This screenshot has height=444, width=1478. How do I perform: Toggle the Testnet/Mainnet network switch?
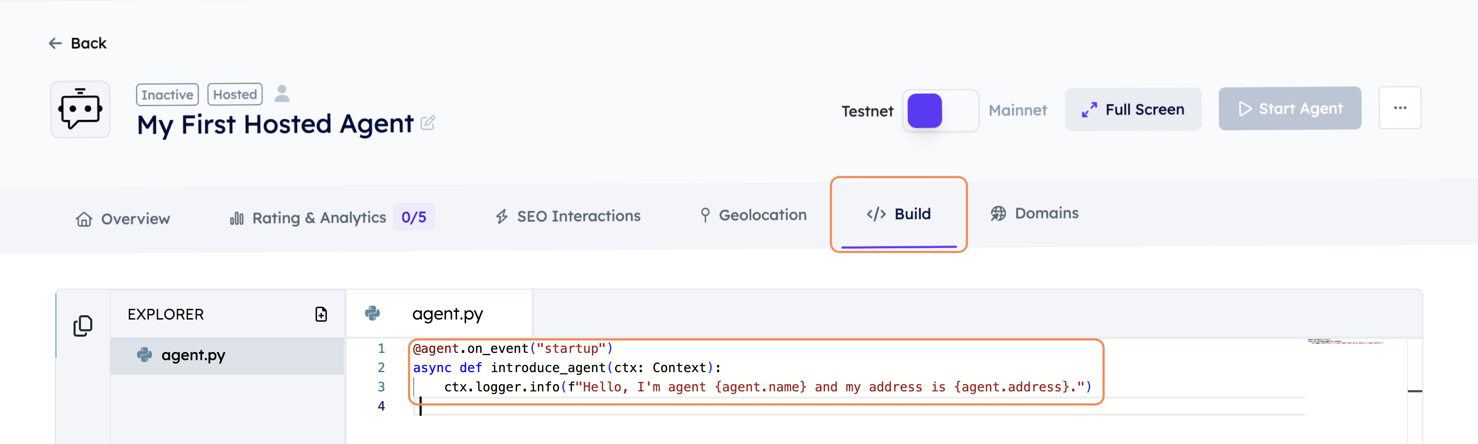pyautogui.click(x=940, y=110)
